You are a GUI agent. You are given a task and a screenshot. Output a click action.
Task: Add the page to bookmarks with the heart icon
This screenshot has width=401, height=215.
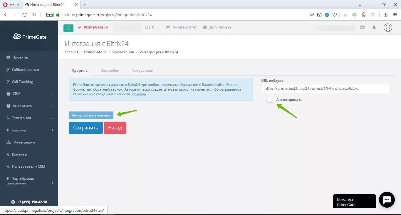pos(334,15)
